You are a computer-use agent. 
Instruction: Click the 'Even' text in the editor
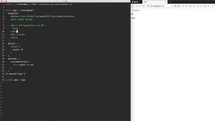(15, 28)
